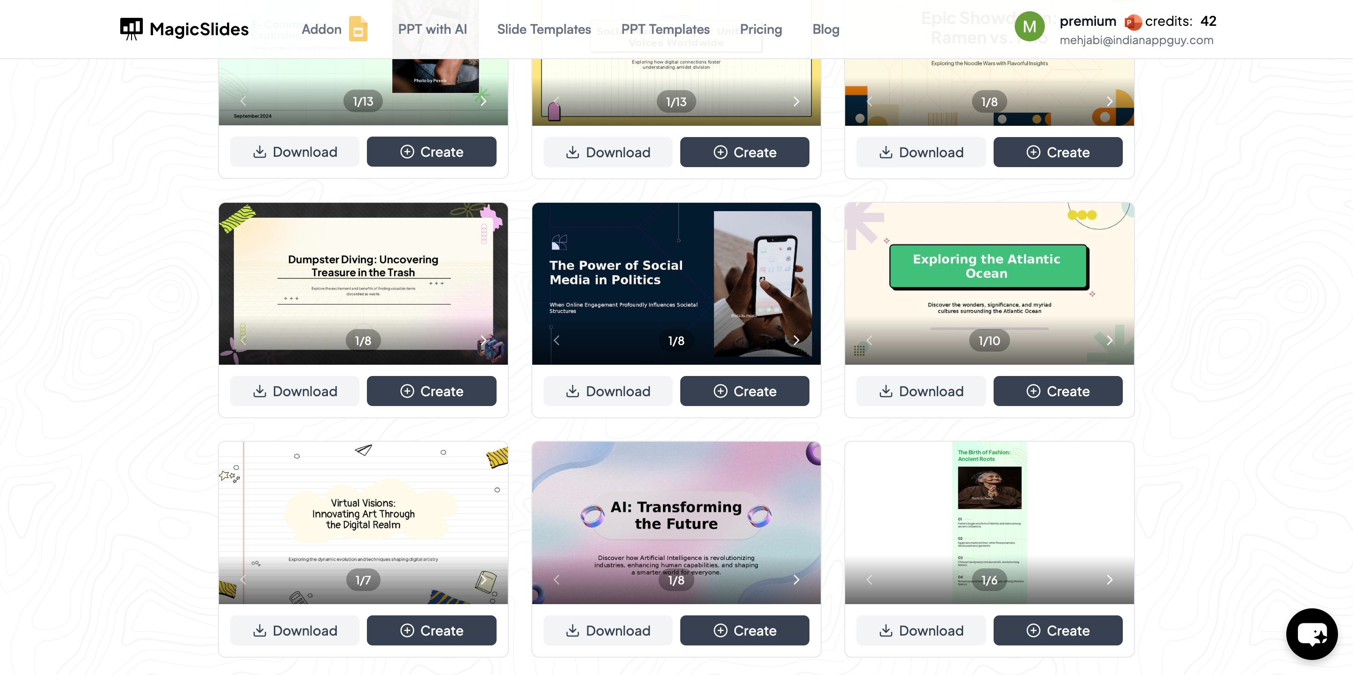Advance AI Transforming the Future slide preview
This screenshot has height=675, width=1353.
pyautogui.click(x=796, y=579)
